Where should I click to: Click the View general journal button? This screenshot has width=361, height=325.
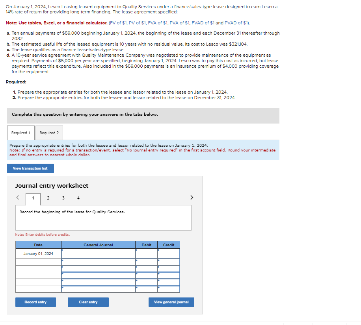point(171,302)
